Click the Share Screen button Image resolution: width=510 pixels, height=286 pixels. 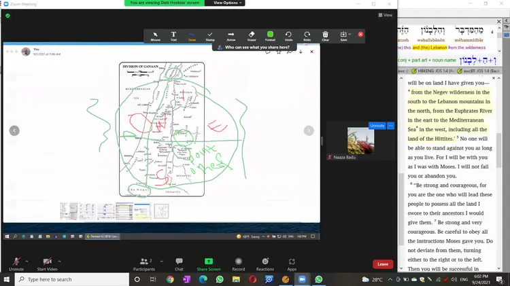[209, 264]
